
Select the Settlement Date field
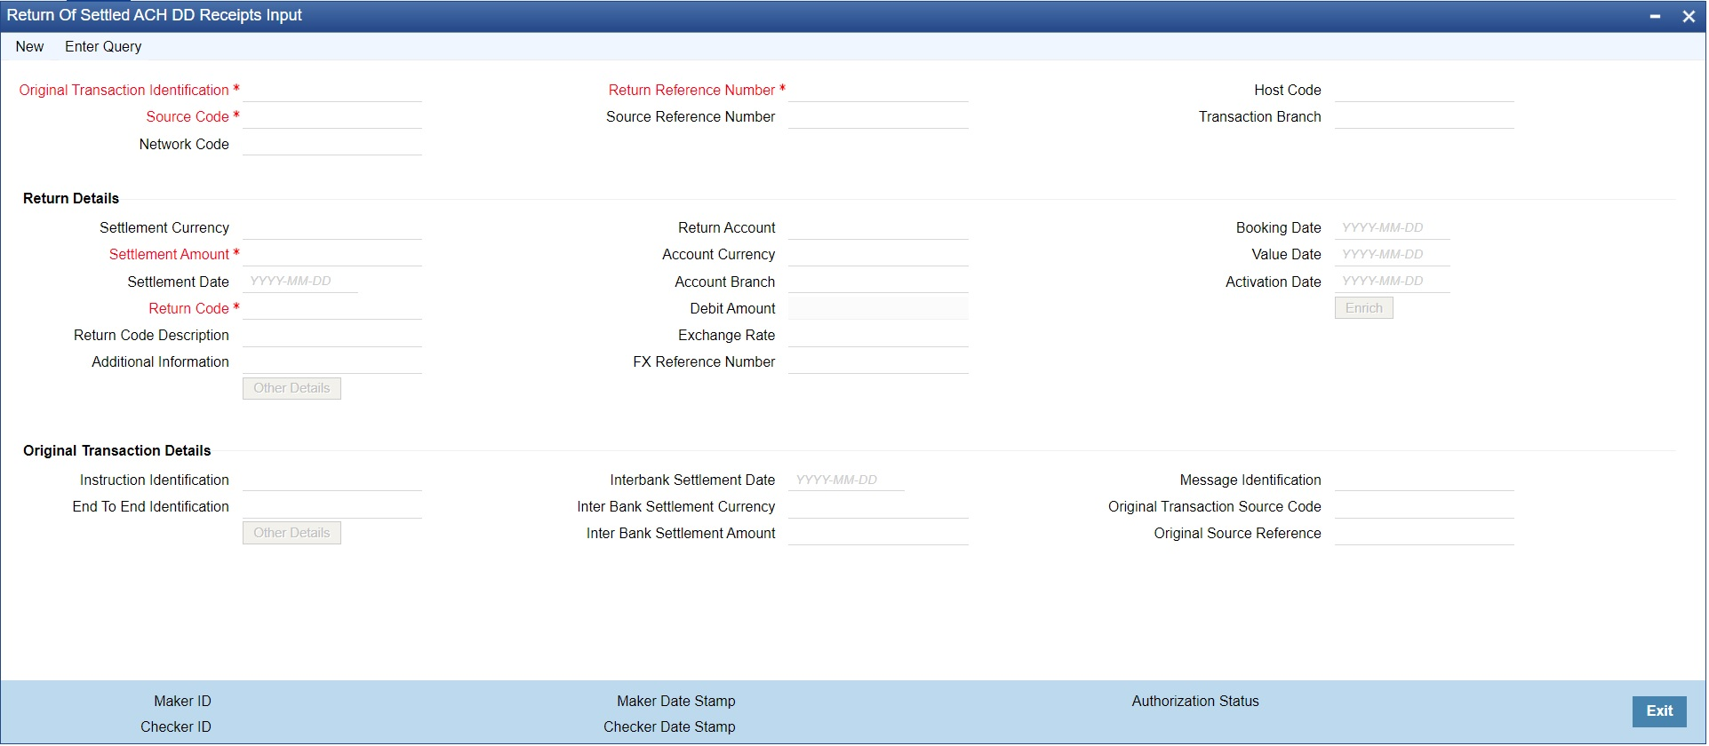click(x=300, y=282)
